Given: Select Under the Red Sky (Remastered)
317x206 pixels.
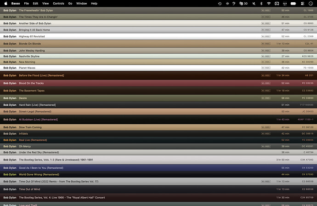Looking at the screenshot, I should point(158,152).
